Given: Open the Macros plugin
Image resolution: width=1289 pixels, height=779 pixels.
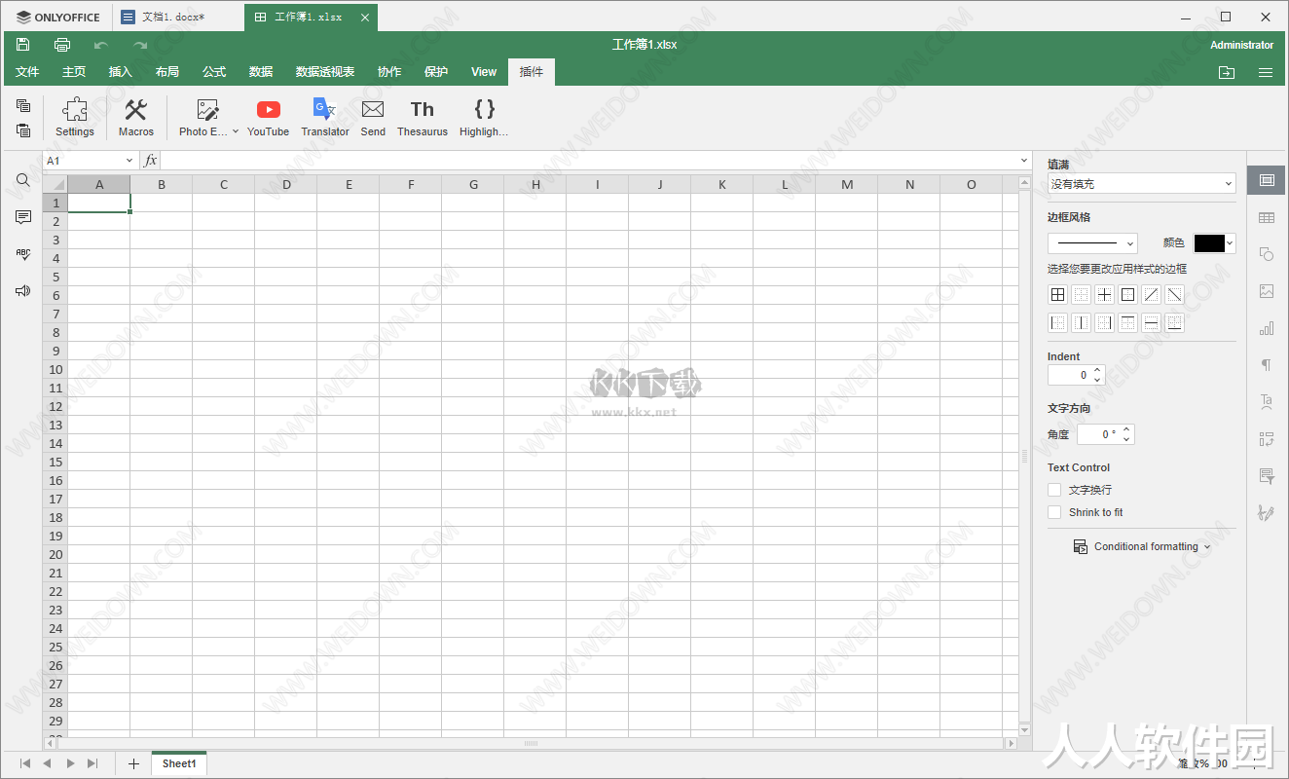Looking at the screenshot, I should [136, 118].
